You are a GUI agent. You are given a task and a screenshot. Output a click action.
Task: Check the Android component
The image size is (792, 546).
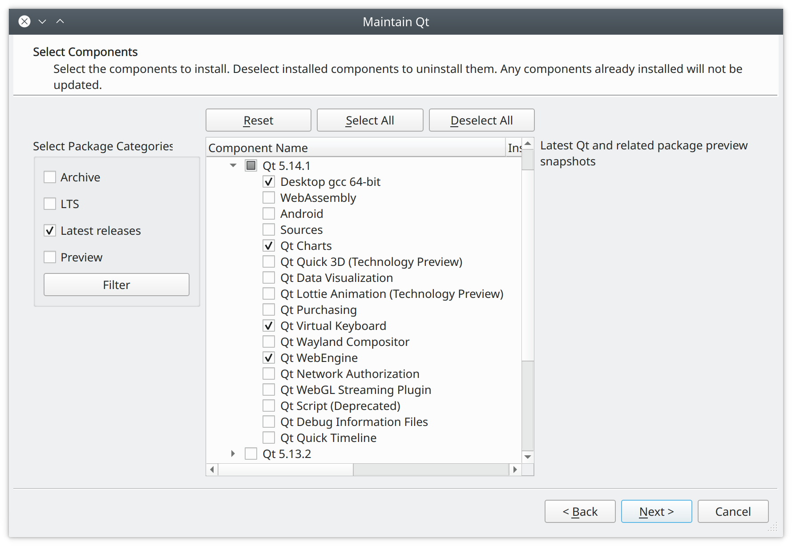pos(269,213)
